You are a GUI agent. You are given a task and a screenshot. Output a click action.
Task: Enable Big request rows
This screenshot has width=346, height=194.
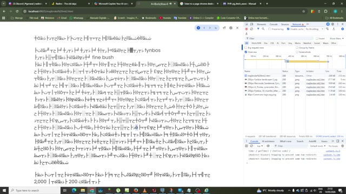(246, 48)
